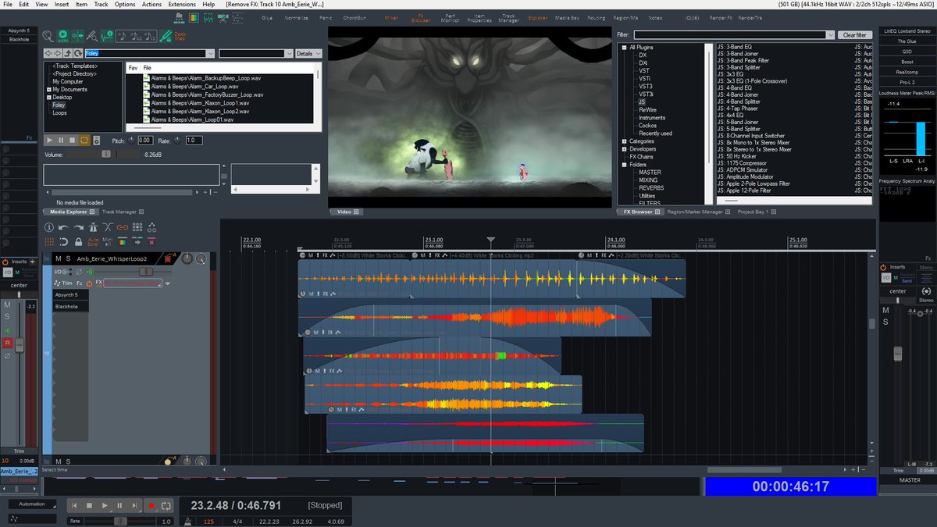Screen dimensions: 937x527
Task: Open the Details view dropdown
Action: (308, 53)
